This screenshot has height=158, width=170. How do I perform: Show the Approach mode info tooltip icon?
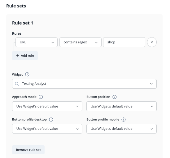41,97
